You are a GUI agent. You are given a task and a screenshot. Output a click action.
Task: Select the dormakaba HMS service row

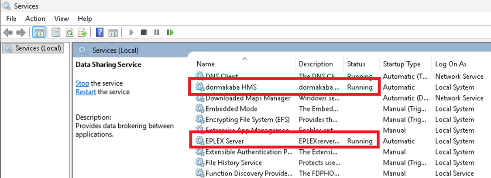231,87
